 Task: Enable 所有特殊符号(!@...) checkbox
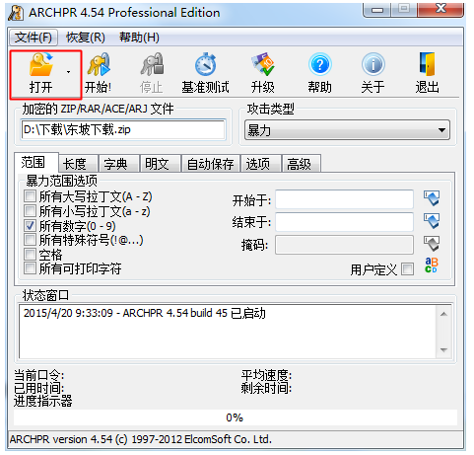coord(30,240)
